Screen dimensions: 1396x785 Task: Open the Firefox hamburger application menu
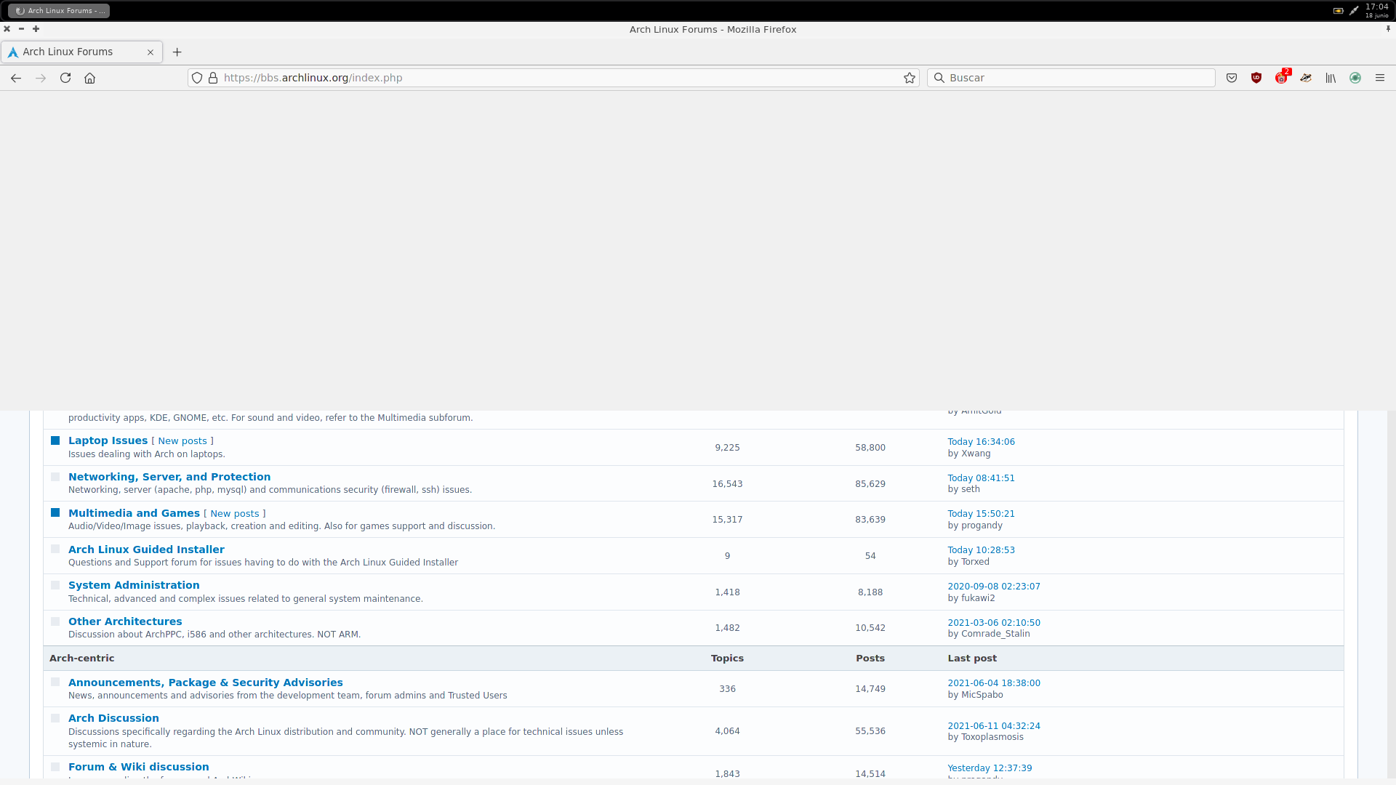(x=1380, y=78)
